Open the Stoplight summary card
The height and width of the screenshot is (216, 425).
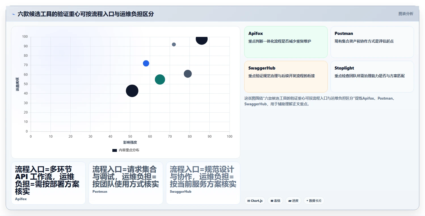pyautogui.click(x=372, y=77)
